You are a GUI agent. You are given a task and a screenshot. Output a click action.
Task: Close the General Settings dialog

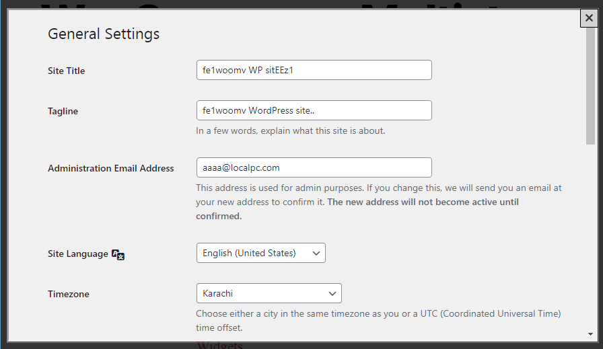589,18
